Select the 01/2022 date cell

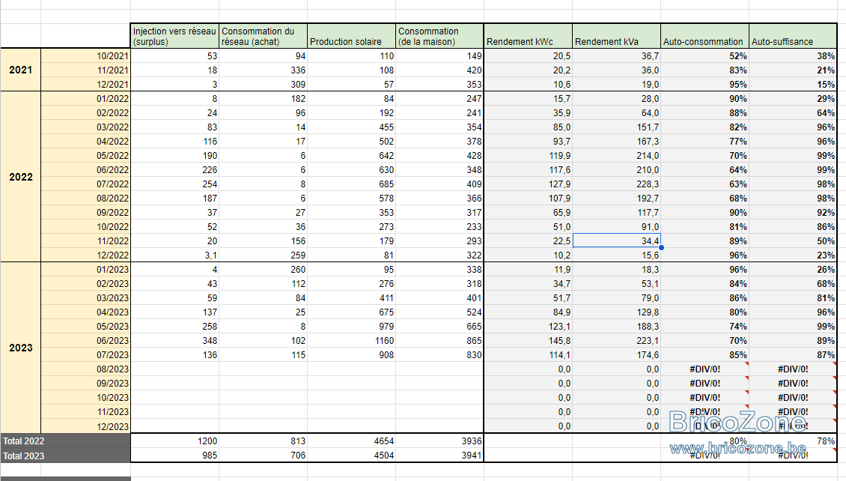(x=86, y=99)
